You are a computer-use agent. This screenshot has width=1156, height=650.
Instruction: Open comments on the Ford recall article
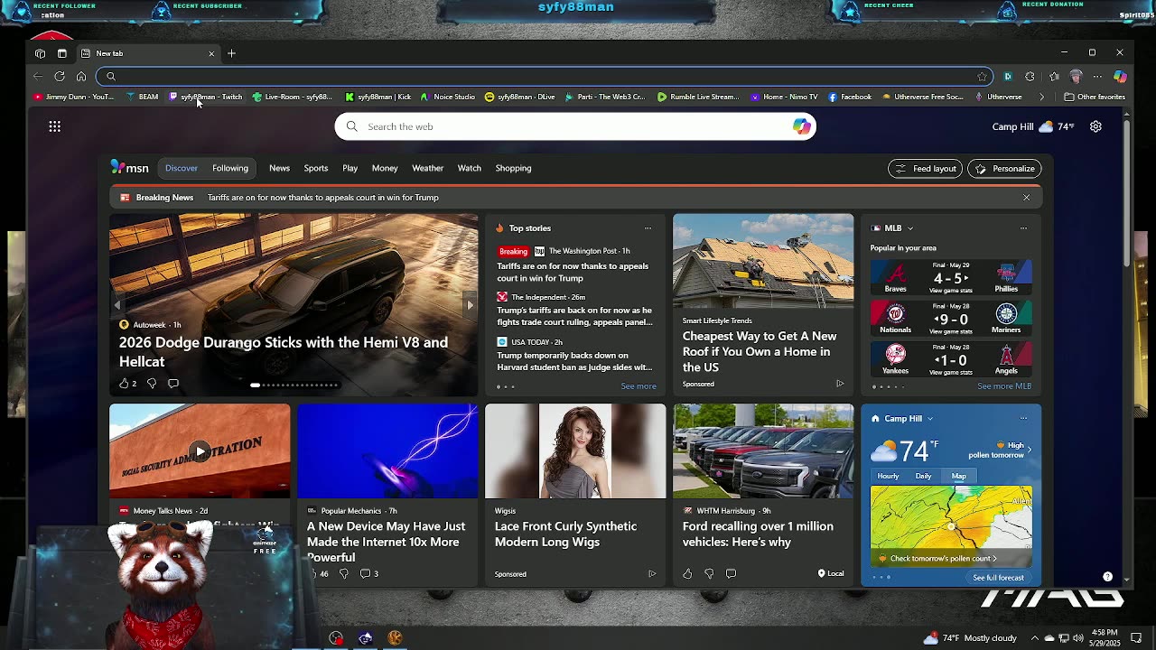pos(731,573)
